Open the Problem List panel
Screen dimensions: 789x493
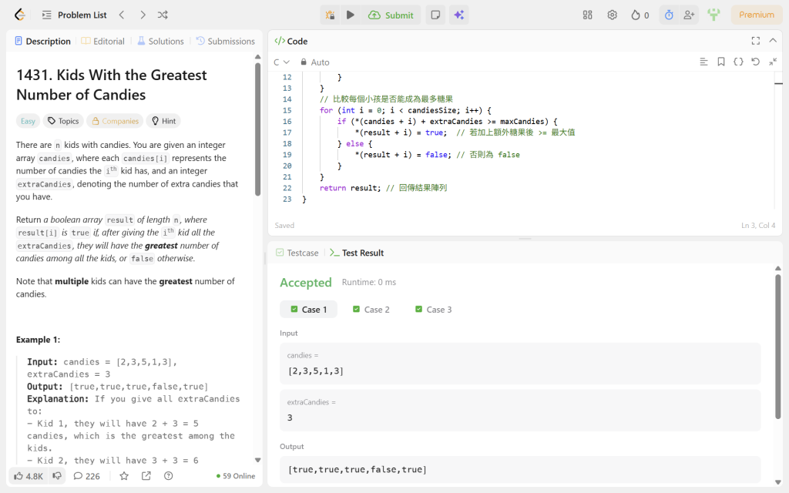pyautogui.click(x=75, y=15)
